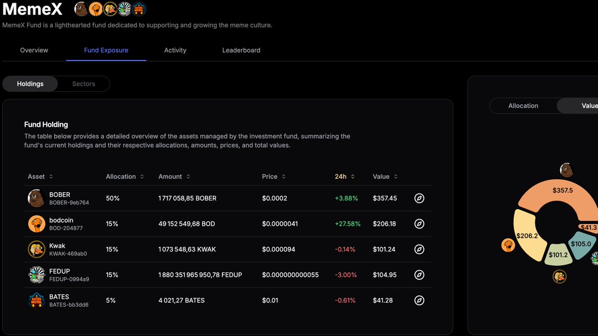Click the Kwak duck icon below the chart
This screenshot has height=336, width=598.
click(x=560, y=276)
